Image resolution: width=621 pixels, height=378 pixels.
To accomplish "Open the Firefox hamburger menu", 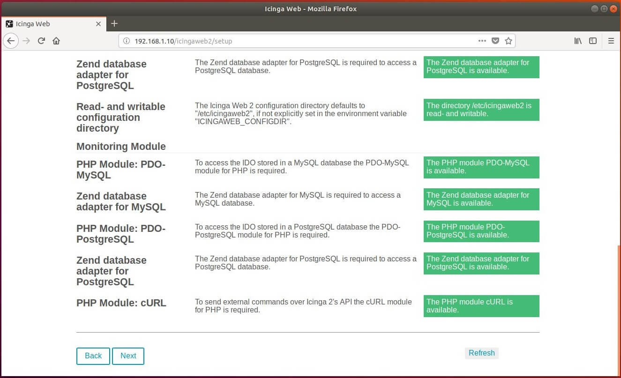I will [611, 41].
